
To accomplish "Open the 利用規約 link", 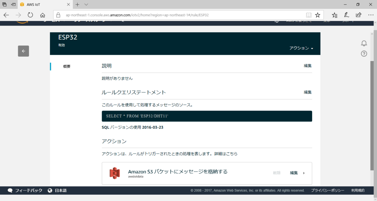I will (x=358, y=190).
